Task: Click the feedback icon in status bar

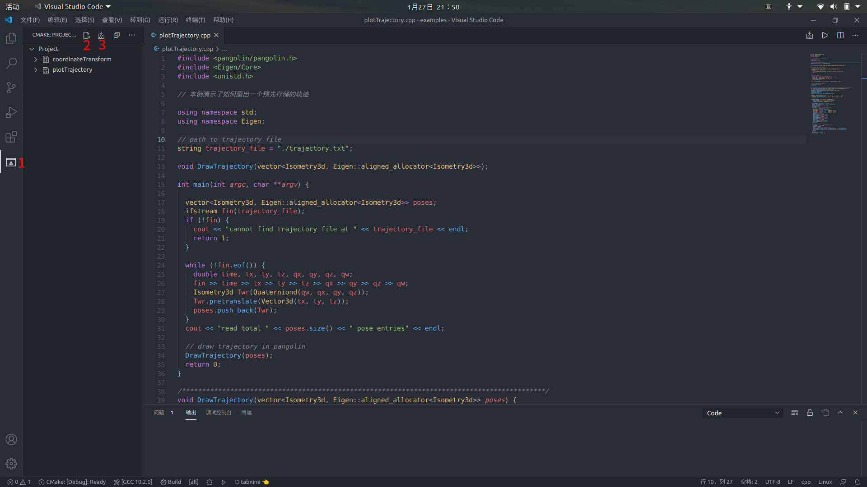Action: (843, 482)
